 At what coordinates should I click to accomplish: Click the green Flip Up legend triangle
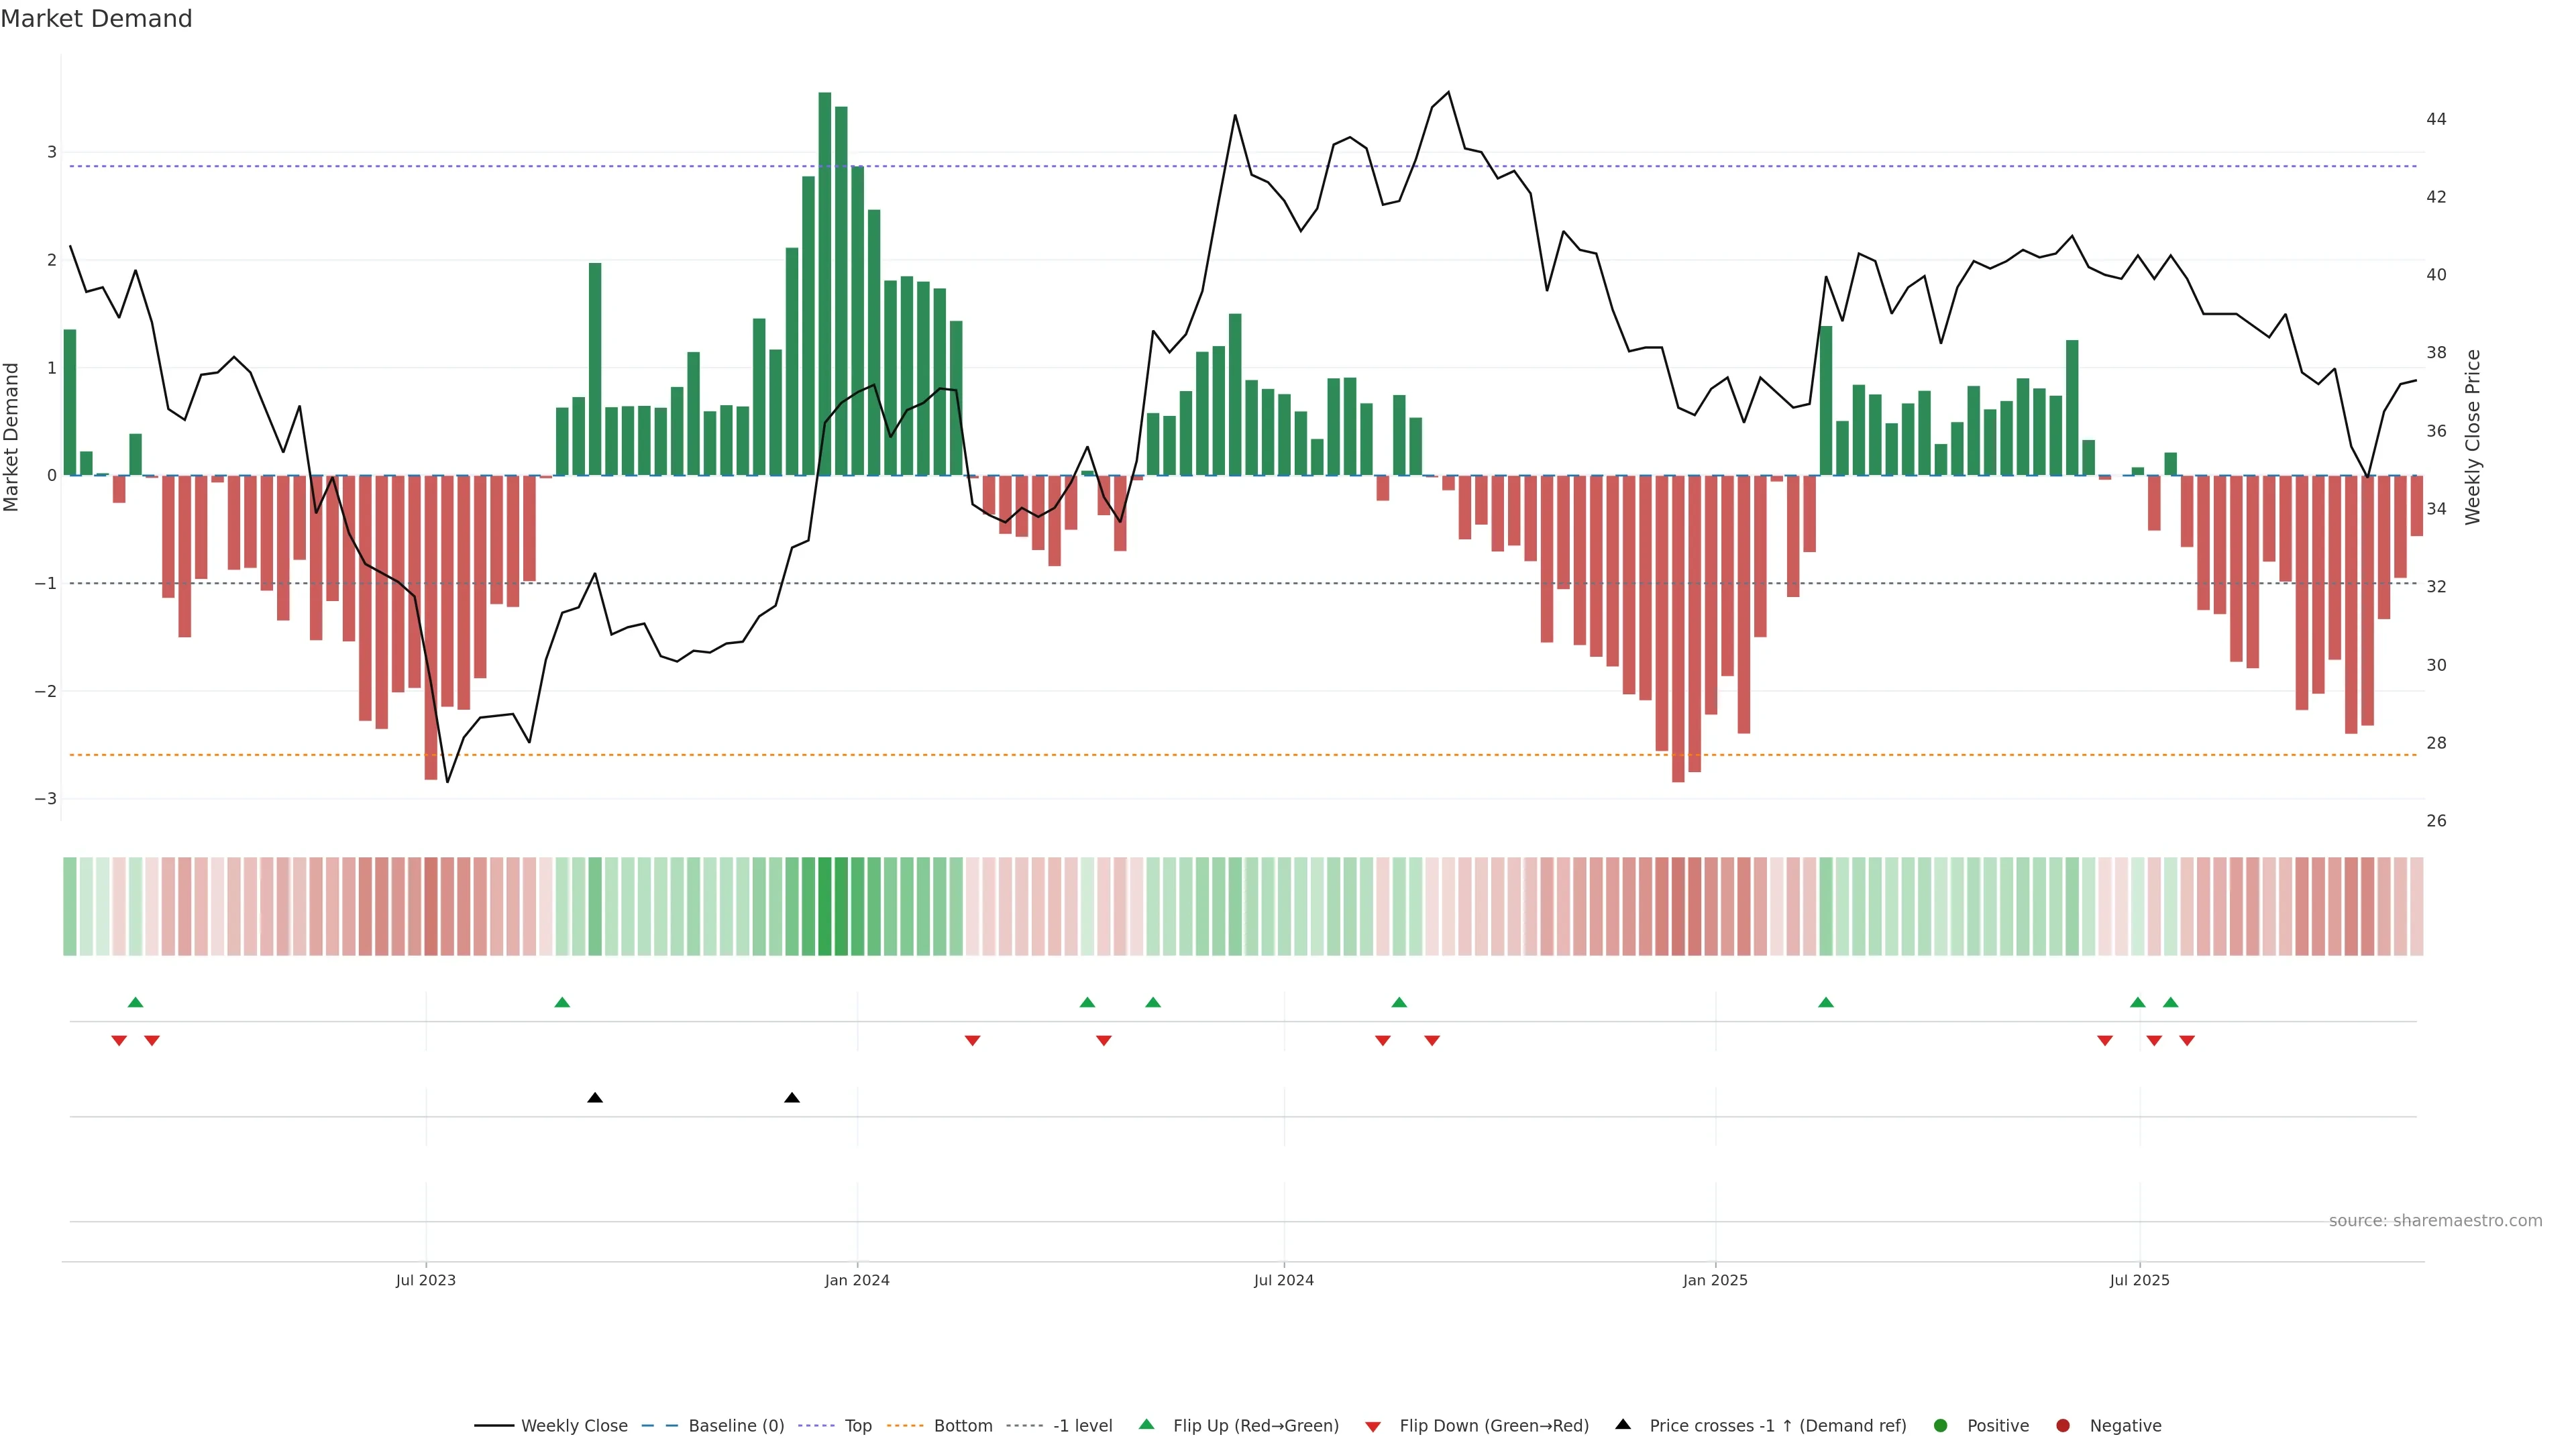(x=1146, y=1424)
